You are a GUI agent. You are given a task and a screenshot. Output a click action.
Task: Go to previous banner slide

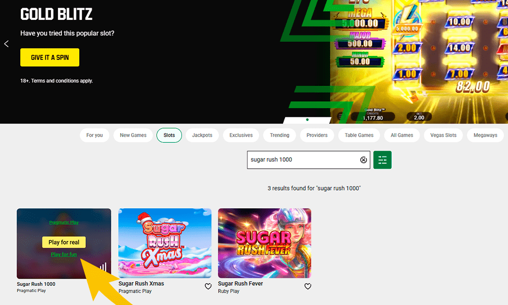pyautogui.click(x=7, y=44)
